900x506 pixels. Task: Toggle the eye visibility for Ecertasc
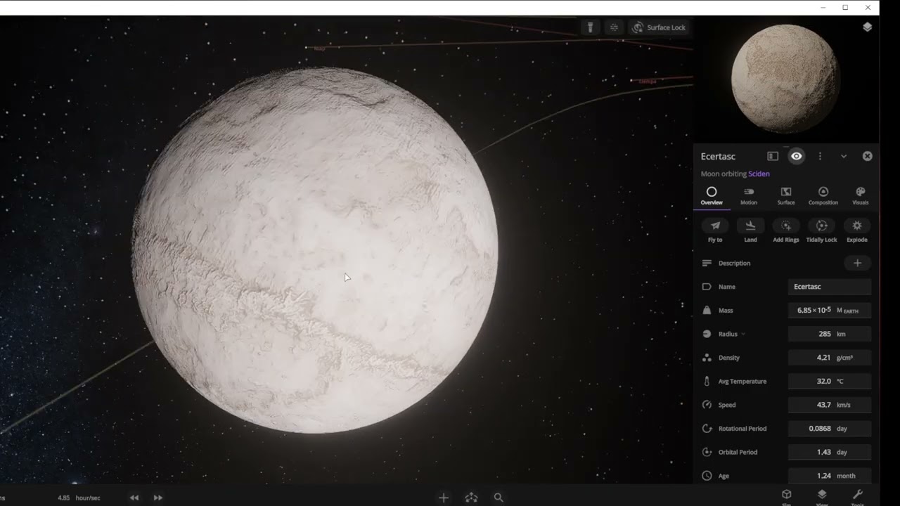pos(796,156)
